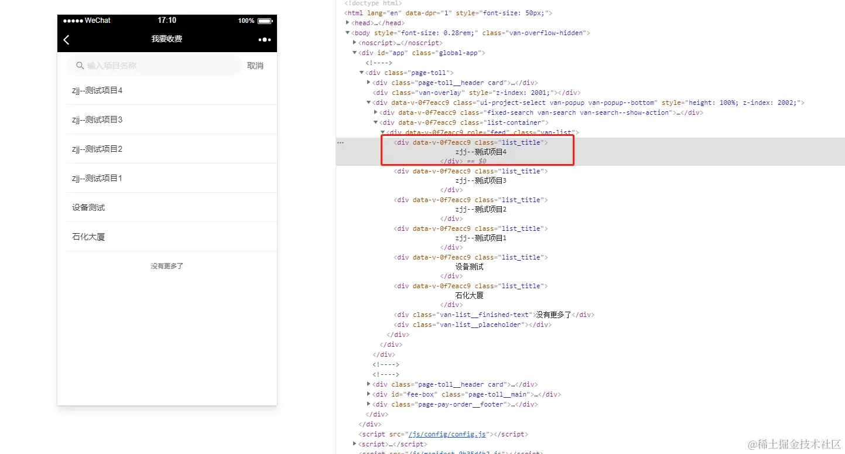
Task: Click the "van-overflow-hidden" class value on body
Action: (x=546, y=33)
